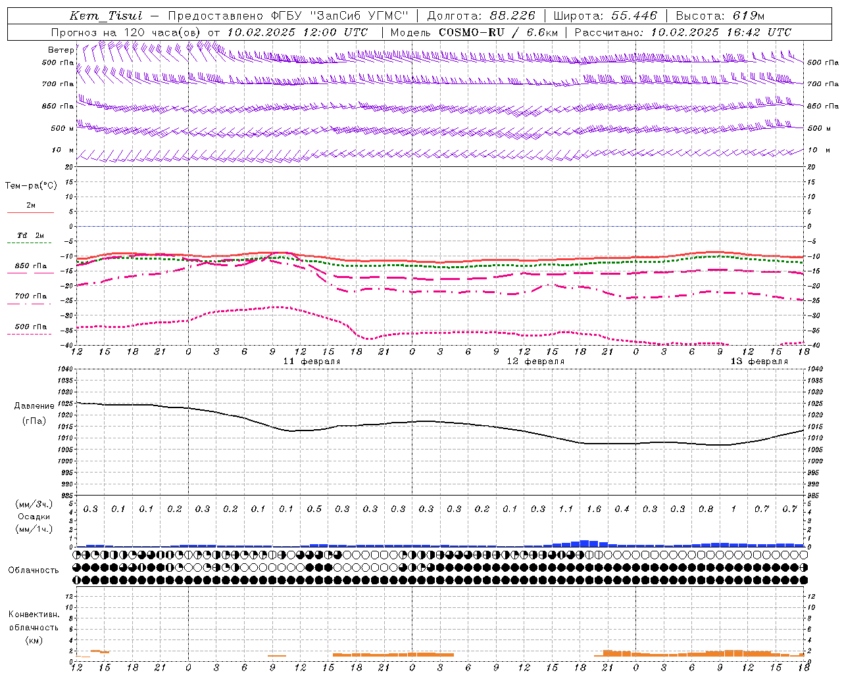Click the '(мм/3ч.)' unit label

(x=34, y=504)
